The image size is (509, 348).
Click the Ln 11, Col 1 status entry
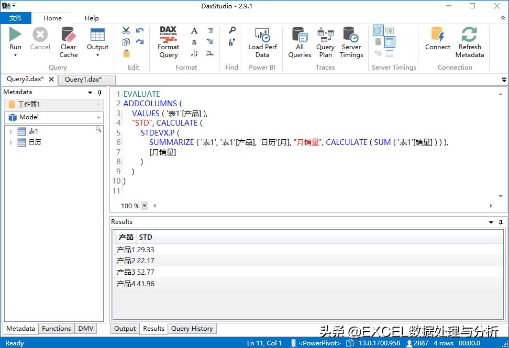[264, 343]
